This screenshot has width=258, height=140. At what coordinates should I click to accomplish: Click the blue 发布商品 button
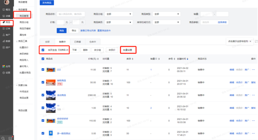coord(47,2)
